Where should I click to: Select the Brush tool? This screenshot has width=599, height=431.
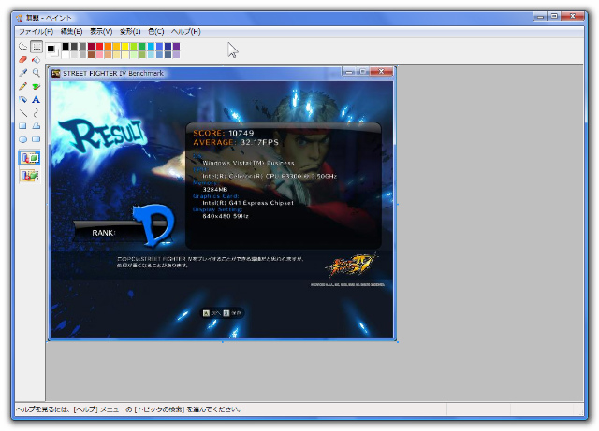click(x=37, y=86)
